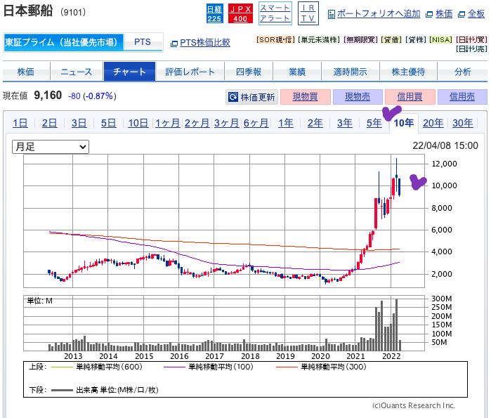Set chart range to 3日
491x418 pixels.
click(x=79, y=123)
